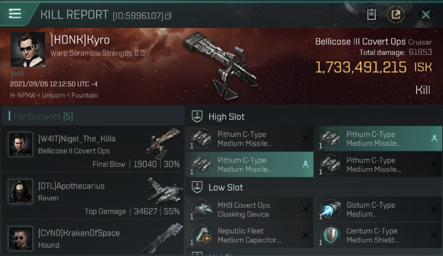View Kyro's pilot portrait
Viewport: 443px width, 256px height.
[28, 49]
